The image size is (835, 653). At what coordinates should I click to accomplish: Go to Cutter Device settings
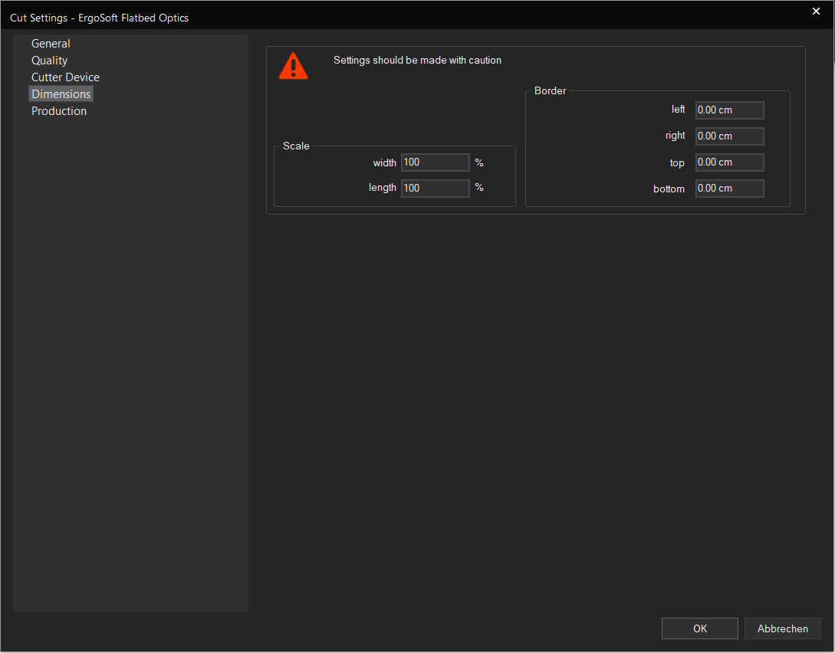pos(65,77)
